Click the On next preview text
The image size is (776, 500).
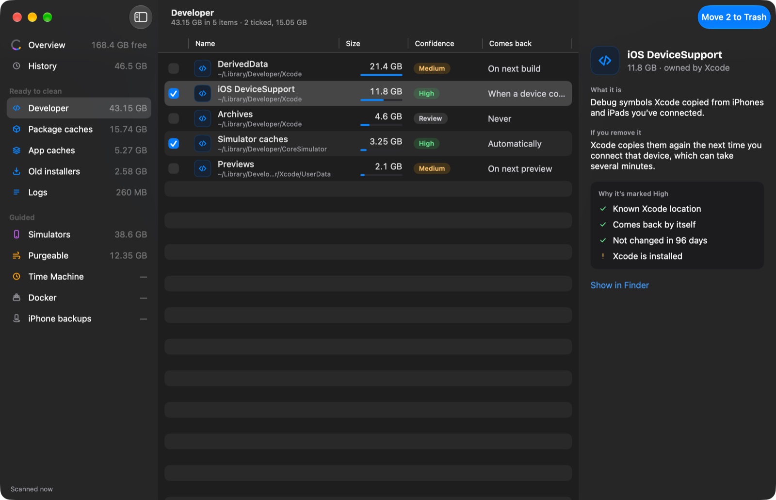[x=520, y=169]
